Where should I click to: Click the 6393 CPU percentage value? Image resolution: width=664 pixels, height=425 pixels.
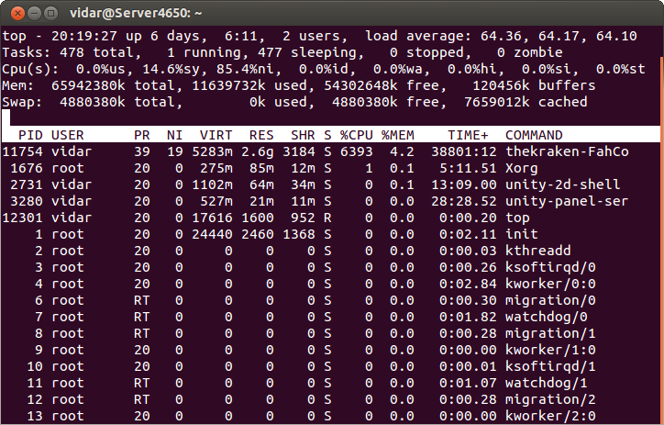(356, 151)
